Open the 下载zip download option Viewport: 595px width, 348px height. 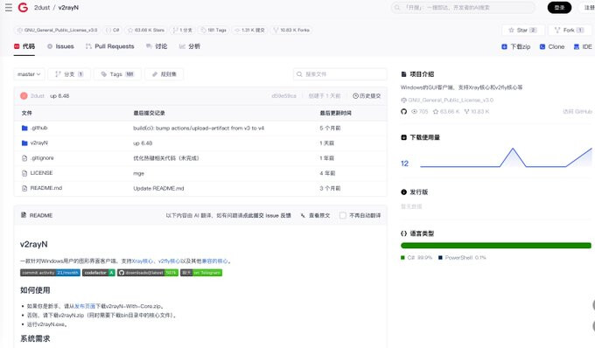[x=516, y=46]
